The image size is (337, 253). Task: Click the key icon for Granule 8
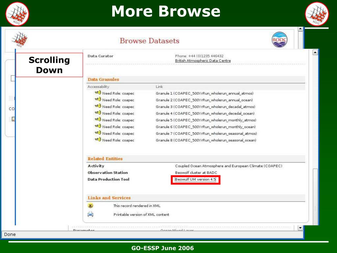98,139
